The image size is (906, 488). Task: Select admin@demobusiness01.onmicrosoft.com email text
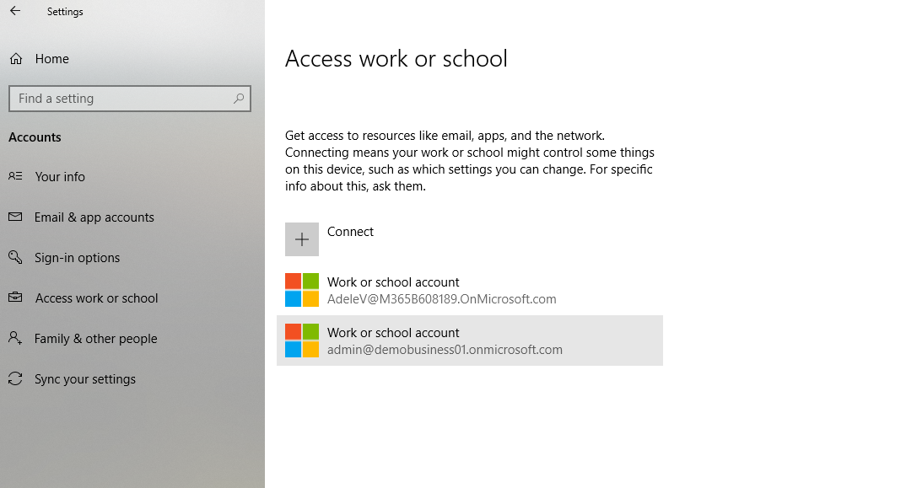click(445, 350)
